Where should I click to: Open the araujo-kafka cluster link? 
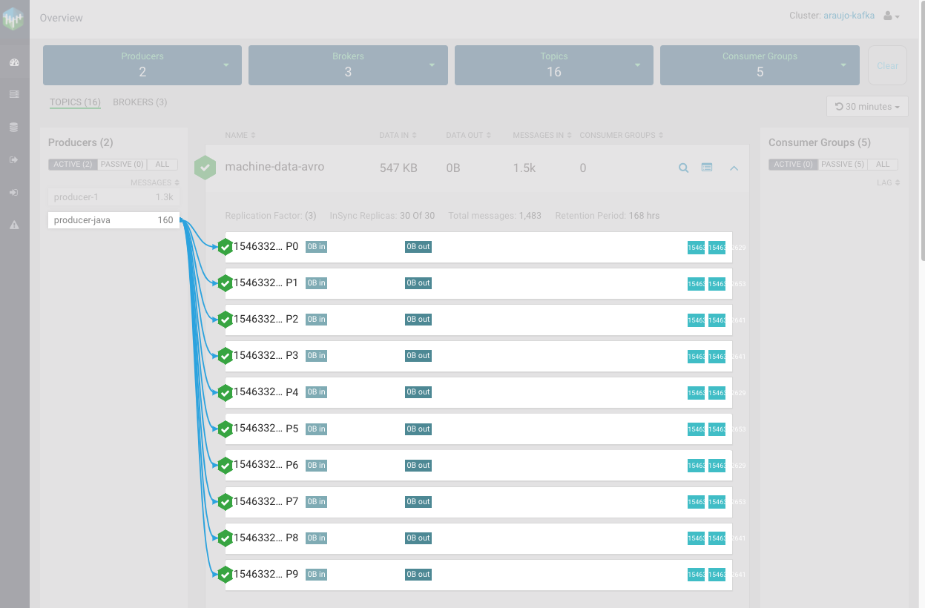click(x=851, y=16)
